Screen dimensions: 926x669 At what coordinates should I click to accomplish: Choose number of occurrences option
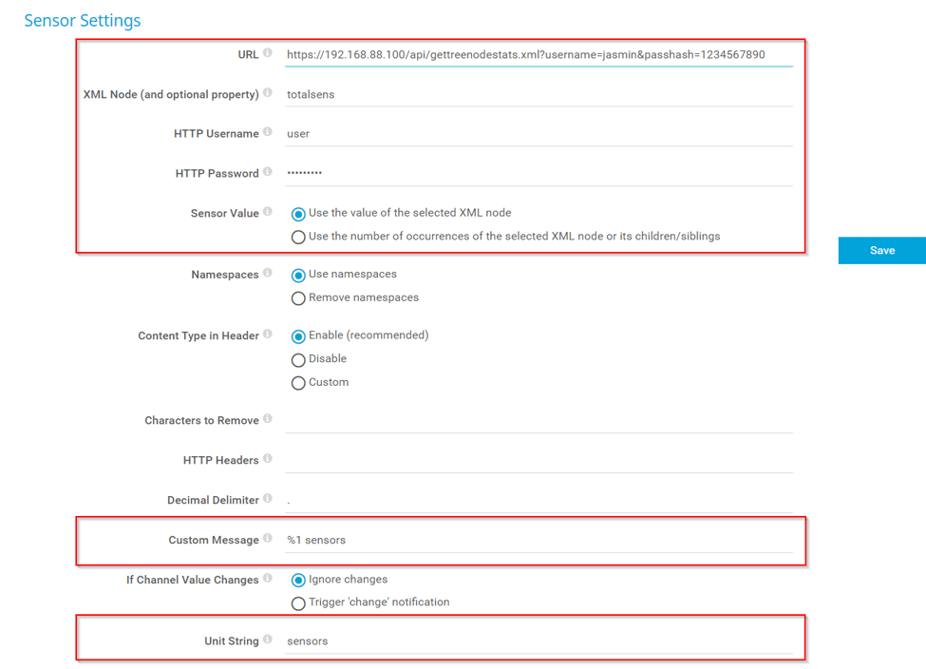click(x=298, y=237)
